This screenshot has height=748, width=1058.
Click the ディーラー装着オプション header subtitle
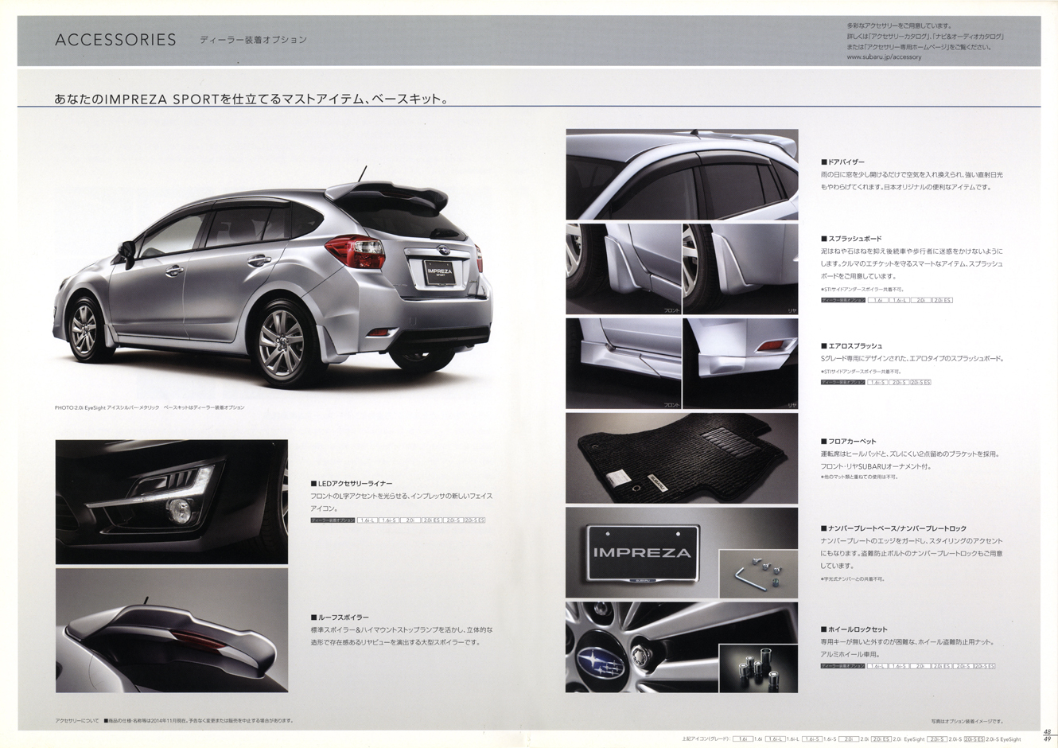pos(254,40)
